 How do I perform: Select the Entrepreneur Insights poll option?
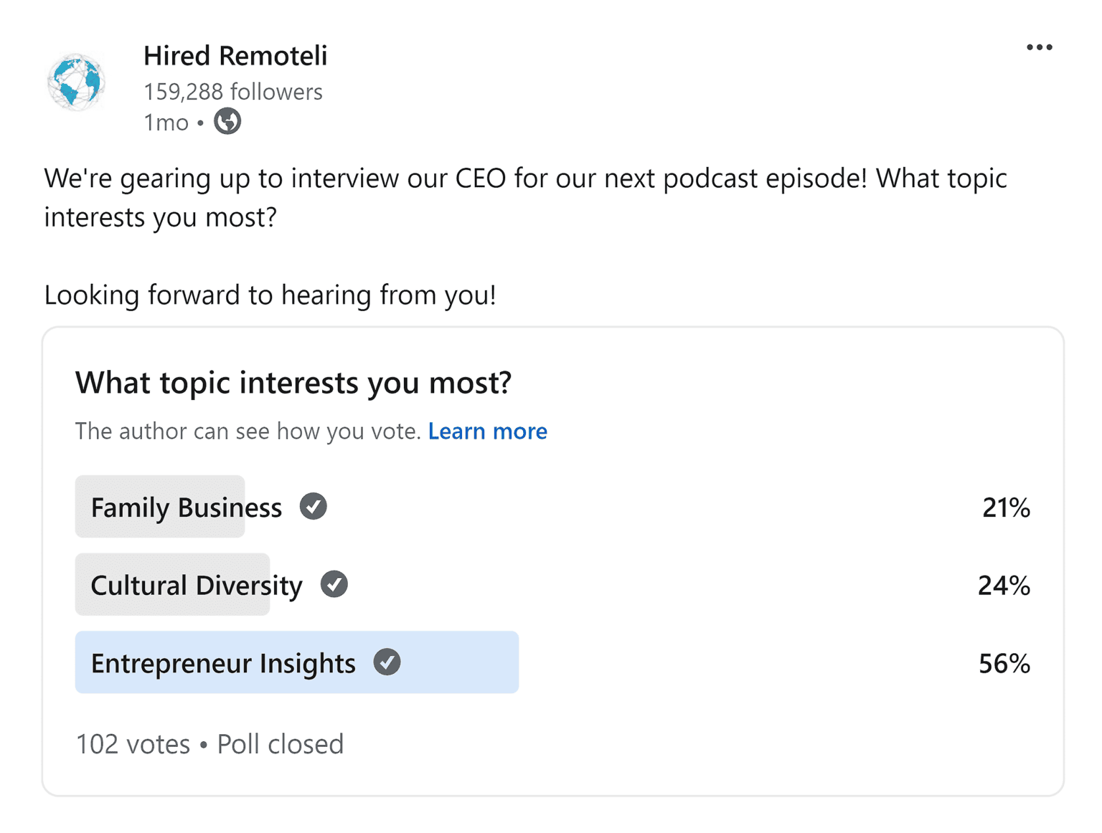pos(223,663)
